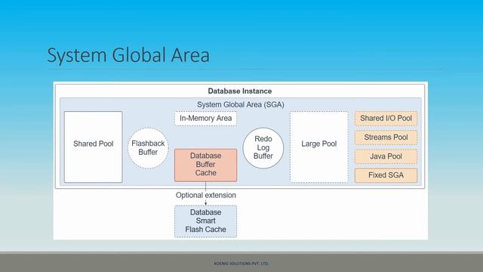This screenshot has width=483, height=272.
Task: Select the Database Buffer Cache box
Action: pyautogui.click(x=206, y=165)
